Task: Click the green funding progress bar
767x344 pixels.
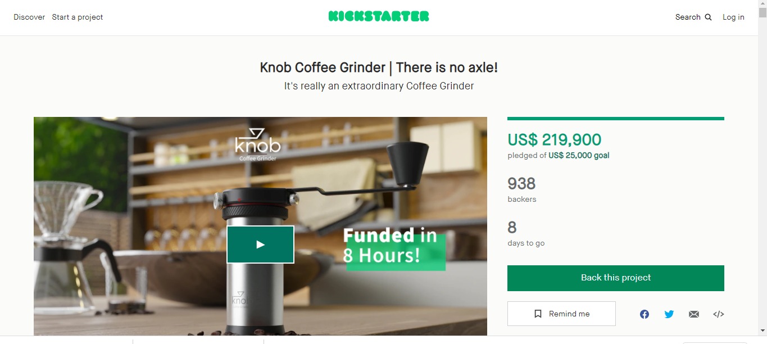Action: [x=616, y=119]
